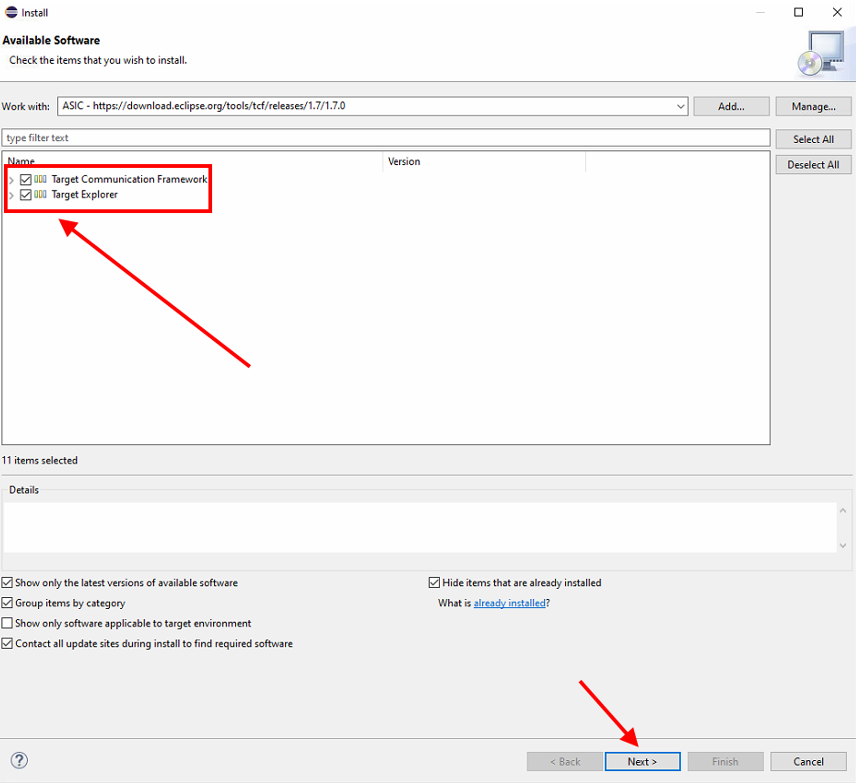This screenshot has width=856, height=783.
Task: Click the Cancel button
Action: pos(808,762)
